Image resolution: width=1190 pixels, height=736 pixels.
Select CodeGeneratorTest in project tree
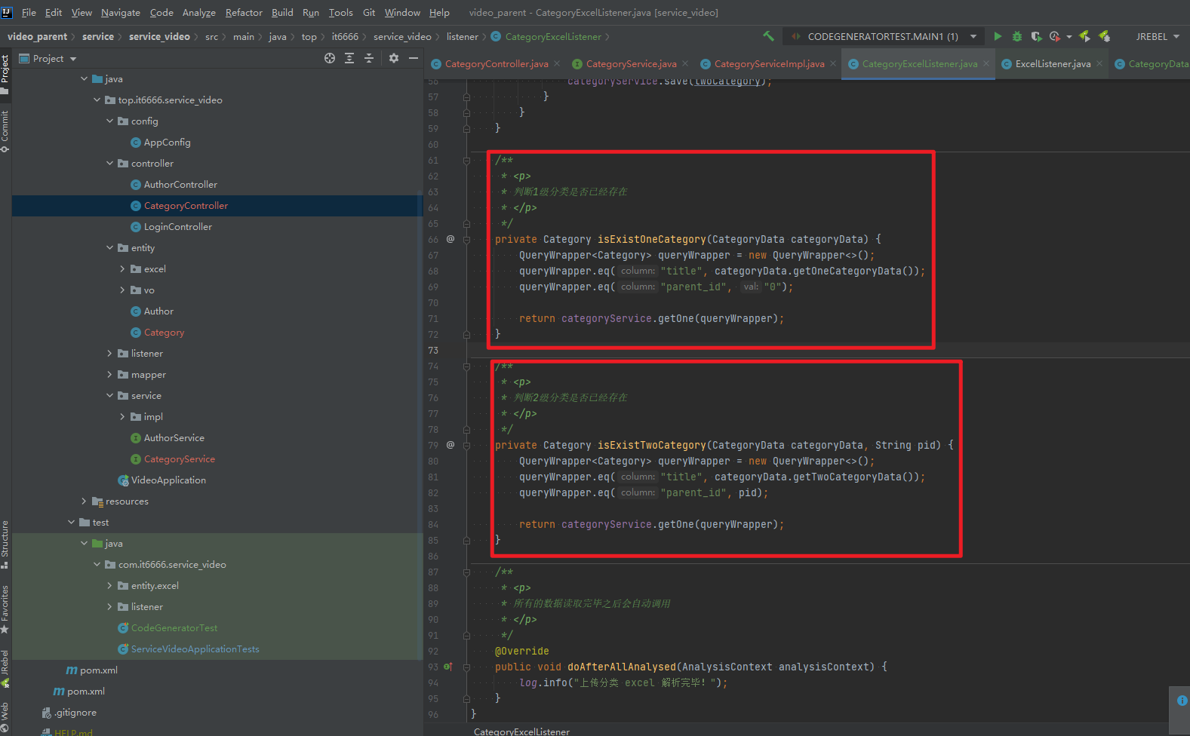(174, 627)
